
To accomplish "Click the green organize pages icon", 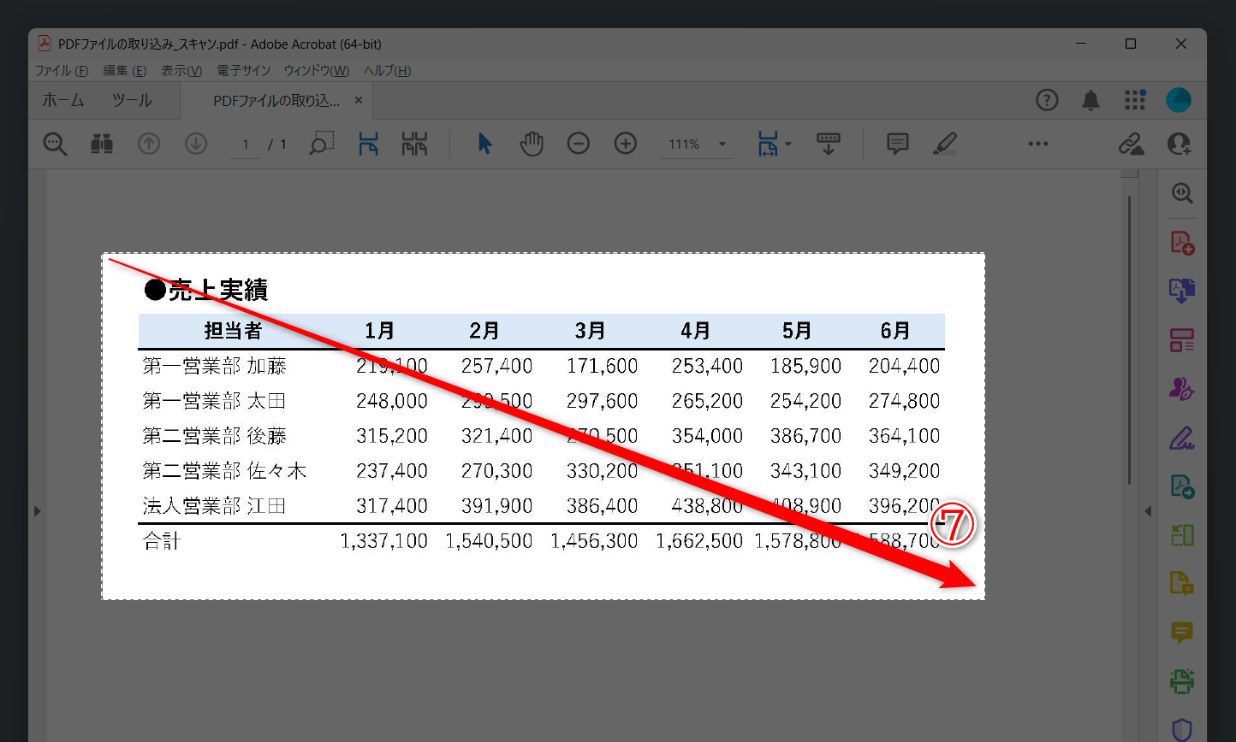I will 1182,535.
